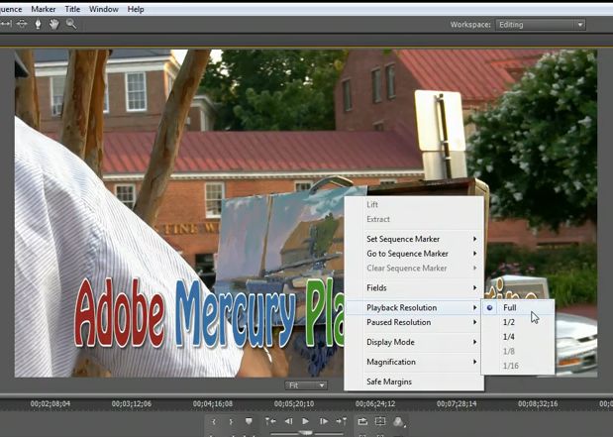
Task: Click the shuttle slider handle
Action: tap(306, 433)
